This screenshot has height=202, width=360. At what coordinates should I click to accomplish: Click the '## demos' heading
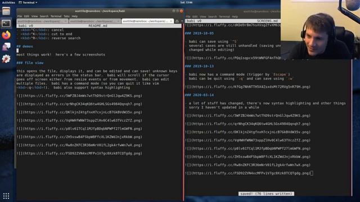click(25, 46)
